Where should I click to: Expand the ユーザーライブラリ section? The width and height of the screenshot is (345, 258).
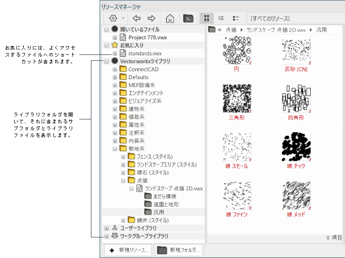(106, 228)
